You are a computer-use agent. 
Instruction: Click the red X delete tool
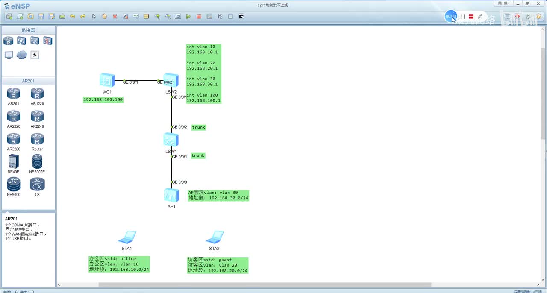pos(115,16)
